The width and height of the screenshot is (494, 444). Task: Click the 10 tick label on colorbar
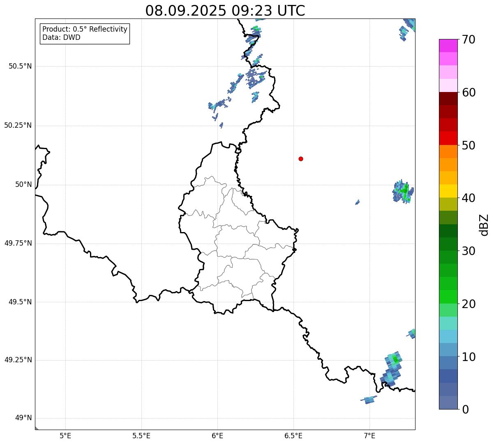(x=469, y=357)
